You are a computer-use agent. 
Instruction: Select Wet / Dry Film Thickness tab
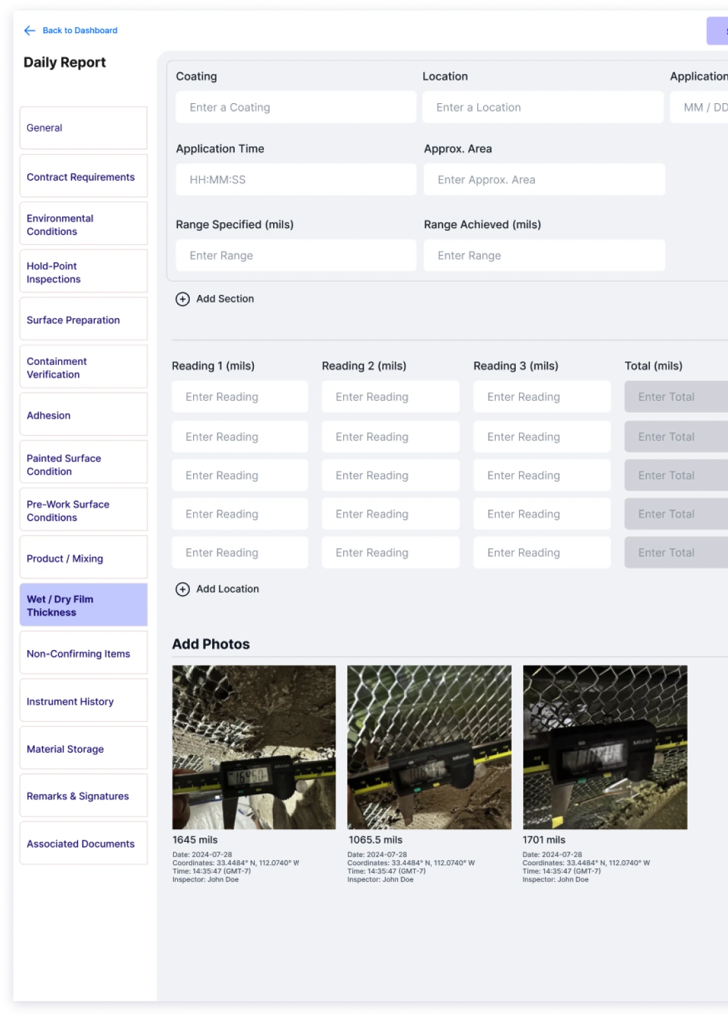(x=83, y=606)
